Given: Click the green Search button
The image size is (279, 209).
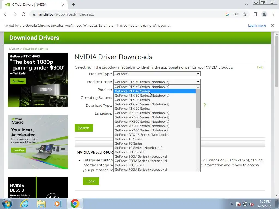Looking at the screenshot, I should click(84, 128).
